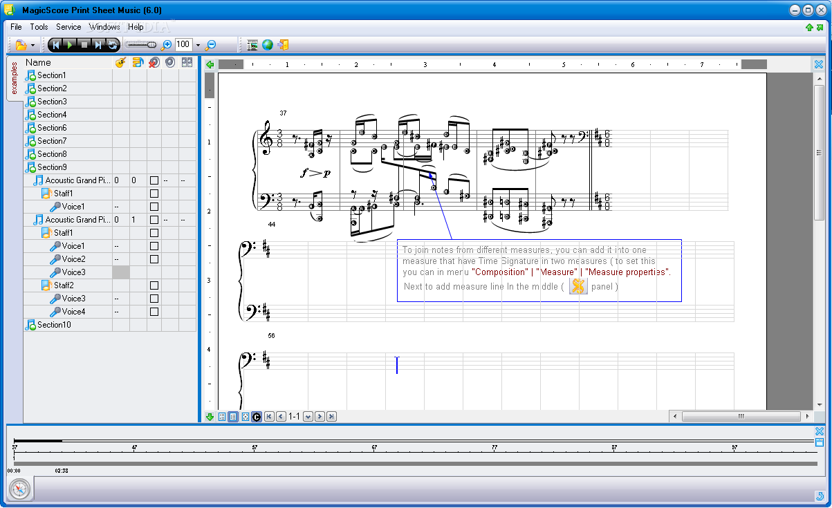This screenshot has width=832, height=508.
Task: Go to the first page
Action: click(270, 417)
